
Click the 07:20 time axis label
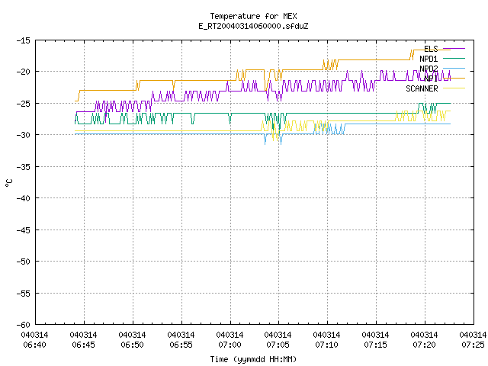(424, 345)
